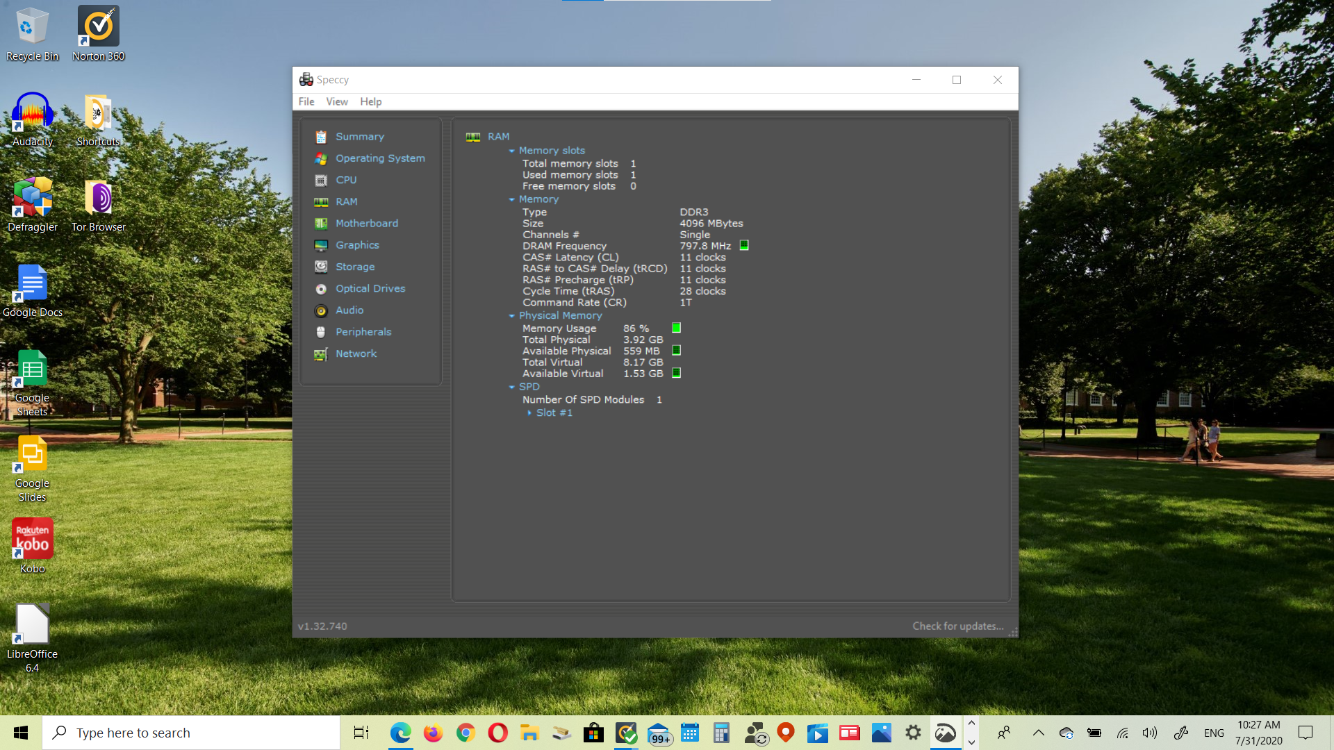Click the Type here to search box

191,733
